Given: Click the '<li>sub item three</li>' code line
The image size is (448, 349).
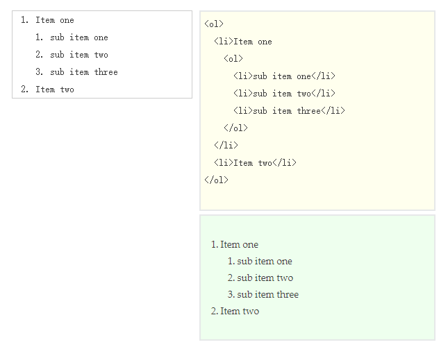Looking at the screenshot, I should click(x=289, y=111).
